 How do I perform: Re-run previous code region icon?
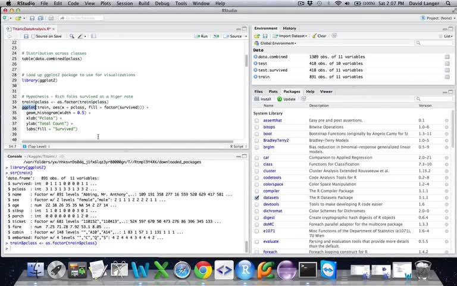coord(216,36)
